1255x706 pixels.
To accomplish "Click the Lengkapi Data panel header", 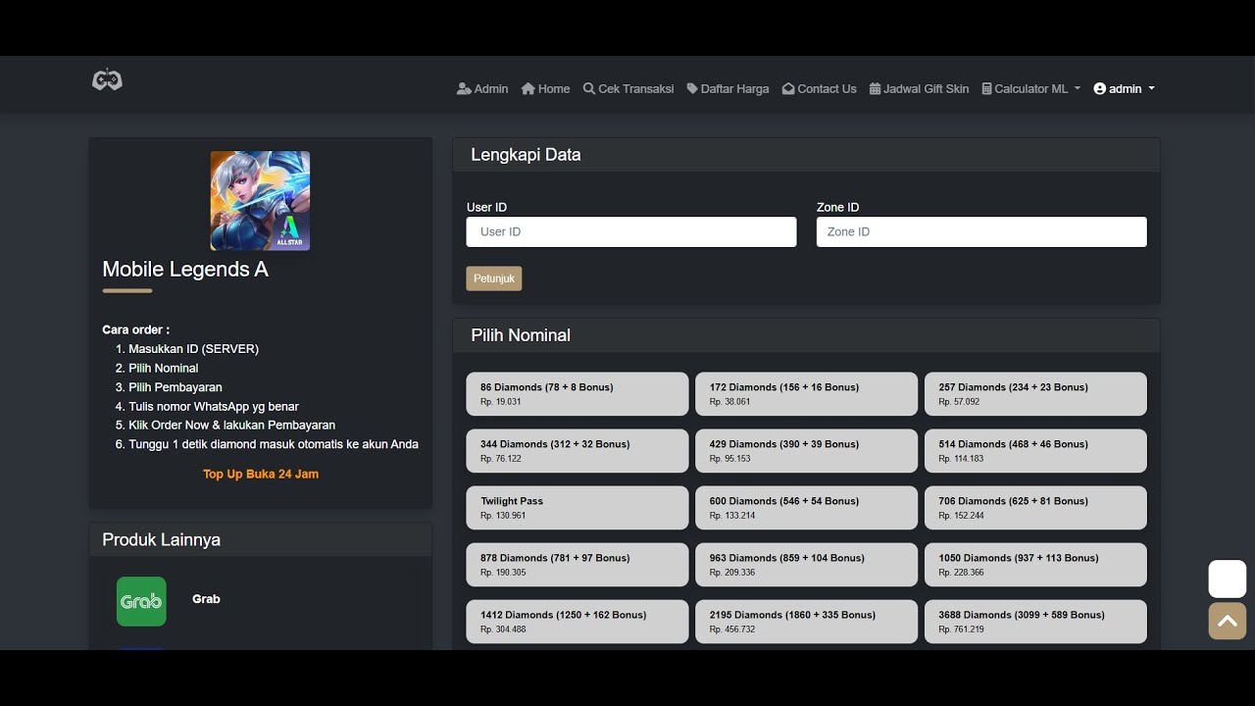I will (x=806, y=155).
